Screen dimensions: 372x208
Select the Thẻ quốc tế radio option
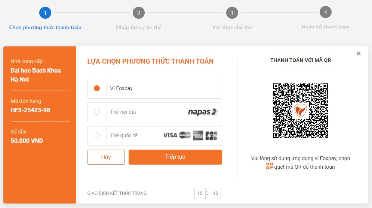coord(97,135)
